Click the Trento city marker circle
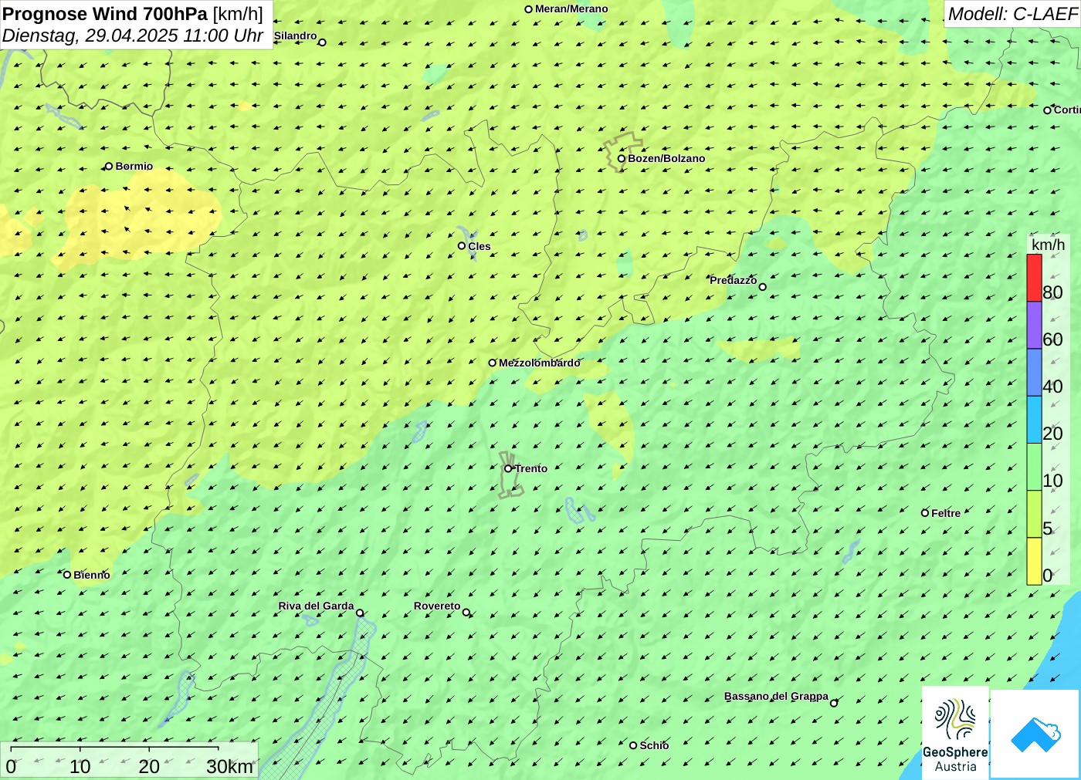The image size is (1081, 780). point(508,468)
